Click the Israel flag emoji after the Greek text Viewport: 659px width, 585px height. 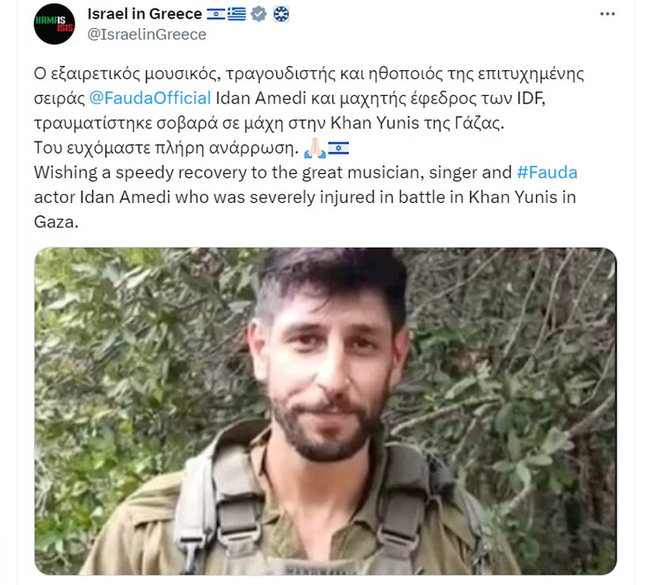coord(338,148)
